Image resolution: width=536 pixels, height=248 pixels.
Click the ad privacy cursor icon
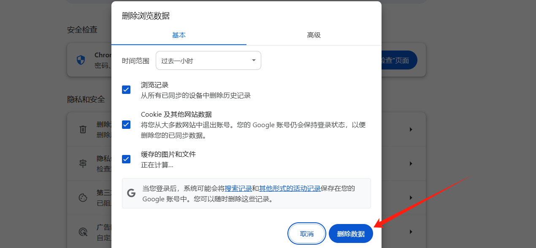coord(83,232)
